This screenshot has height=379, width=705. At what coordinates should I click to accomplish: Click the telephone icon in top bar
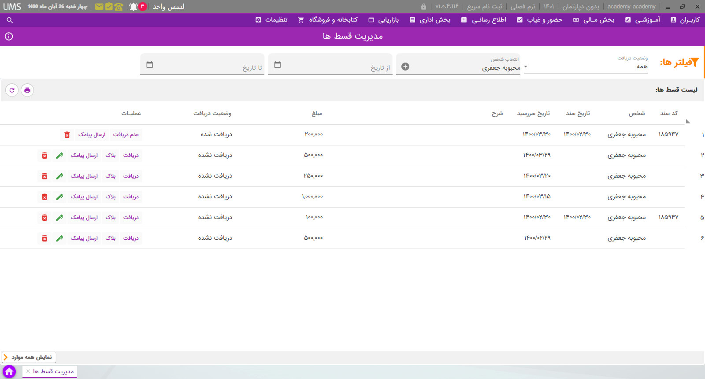pos(119,7)
